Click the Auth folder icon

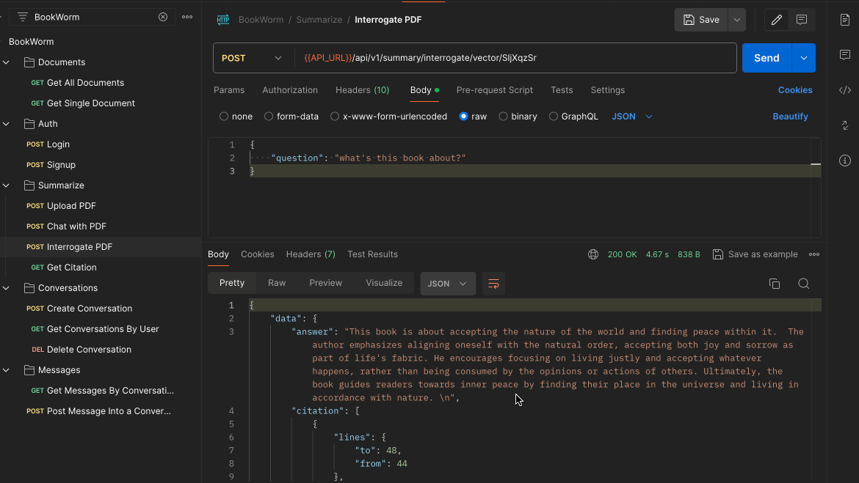point(29,124)
